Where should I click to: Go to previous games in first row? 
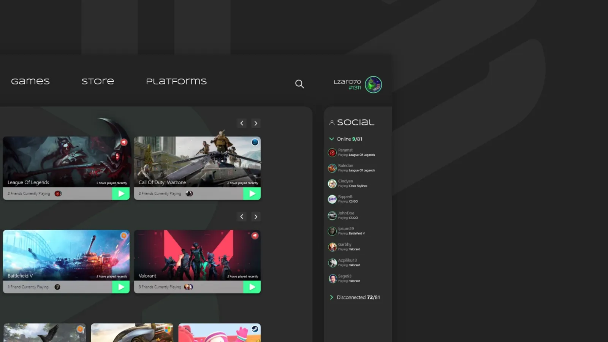coord(242,123)
